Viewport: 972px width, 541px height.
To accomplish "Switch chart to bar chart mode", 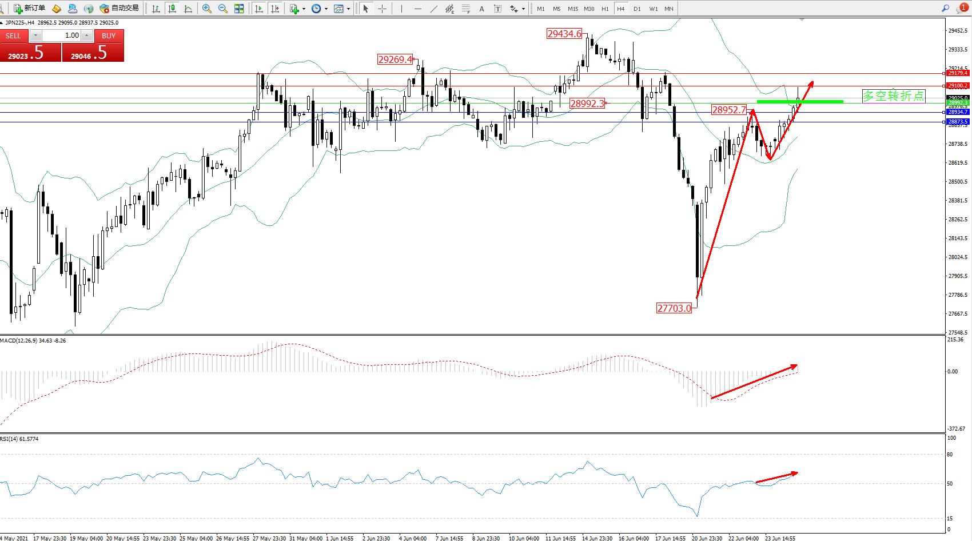I will (x=156, y=9).
